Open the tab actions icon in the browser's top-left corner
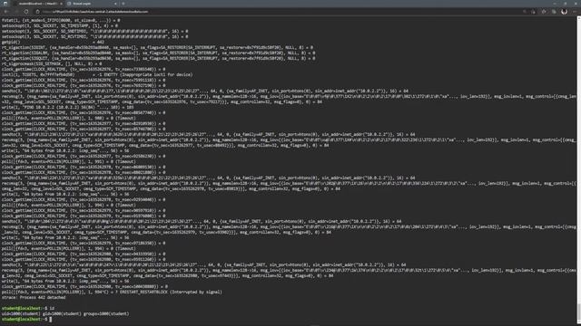Screen dimensions: 581x326 pyautogui.click(x=5, y=4)
